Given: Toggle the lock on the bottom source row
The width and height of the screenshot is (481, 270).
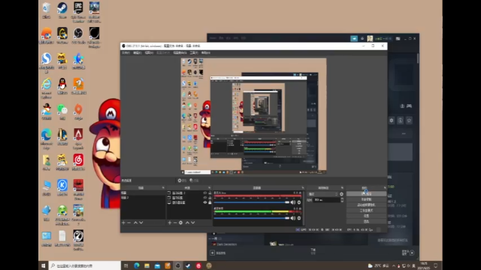Looking at the screenshot, I should pyautogui.click(x=210, y=202).
